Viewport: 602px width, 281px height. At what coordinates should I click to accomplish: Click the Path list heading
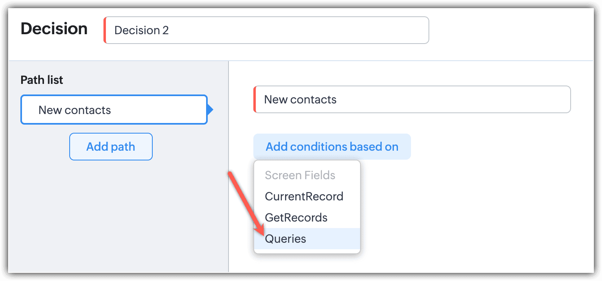coord(42,80)
